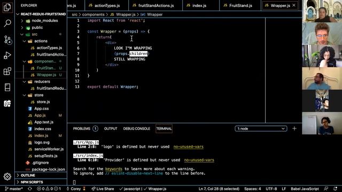
Task: Change Babel JavaScript language mode
Action: [305, 189]
